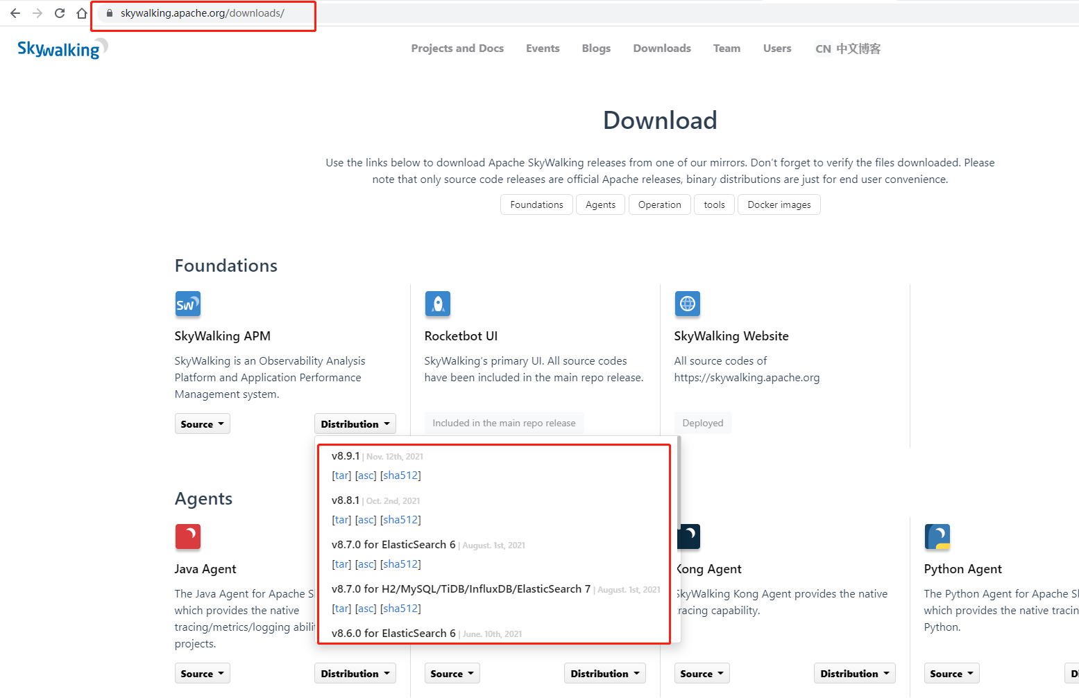Click the https://skywalking.apache.org text

click(x=747, y=378)
